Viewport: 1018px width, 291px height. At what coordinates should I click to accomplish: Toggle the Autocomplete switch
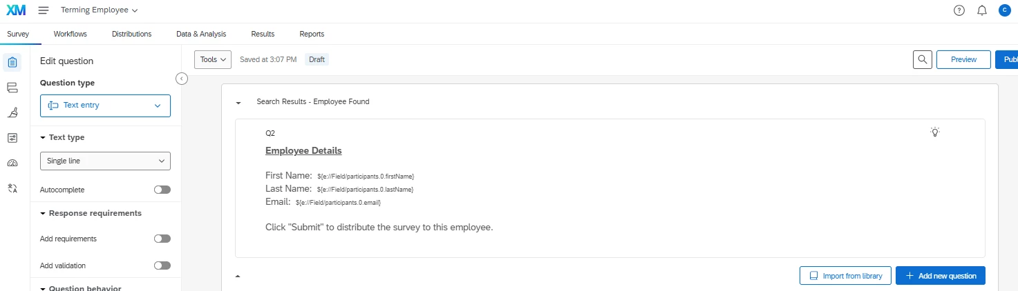162,190
